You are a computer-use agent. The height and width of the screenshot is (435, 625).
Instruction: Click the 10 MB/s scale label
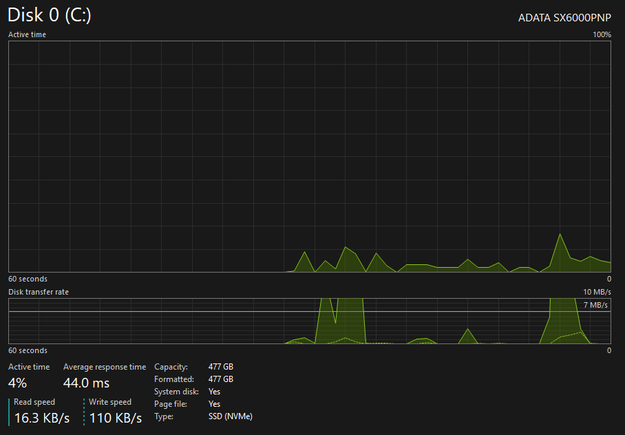coord(597,292)
